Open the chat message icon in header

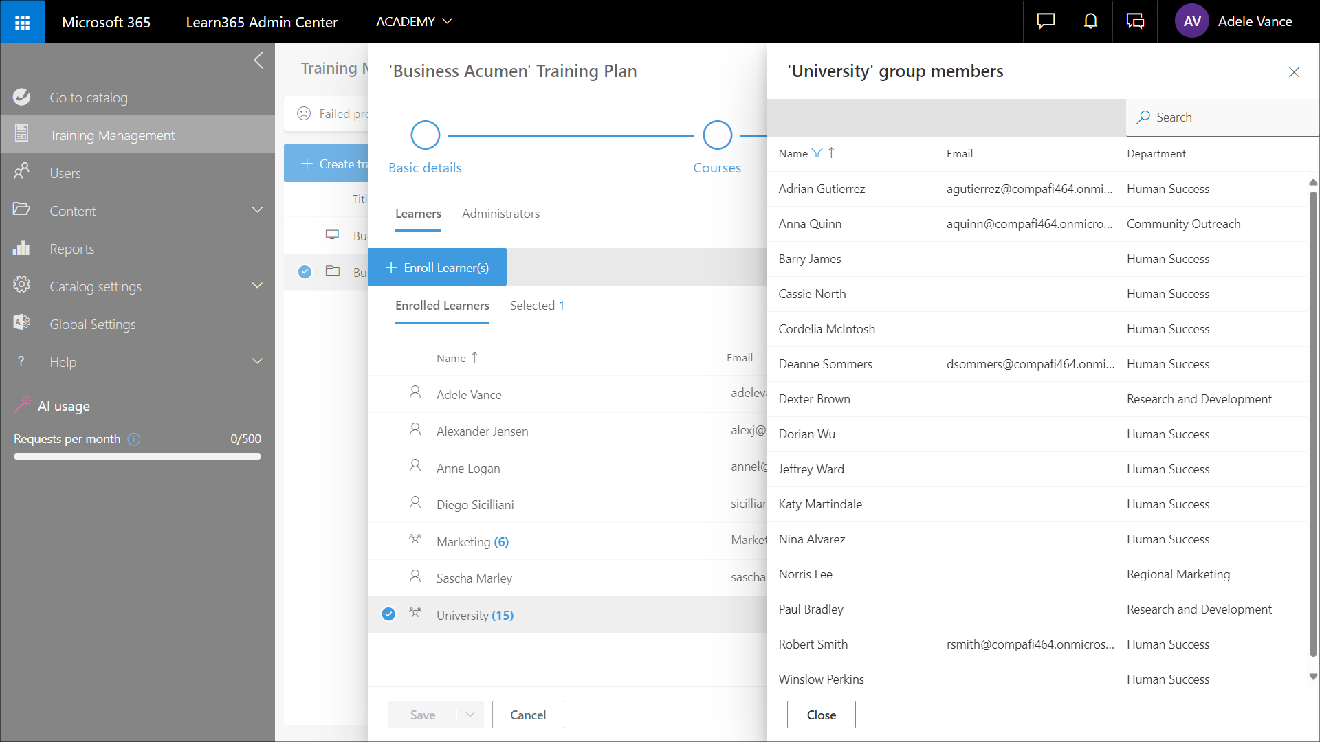(x=1046, y=22)
